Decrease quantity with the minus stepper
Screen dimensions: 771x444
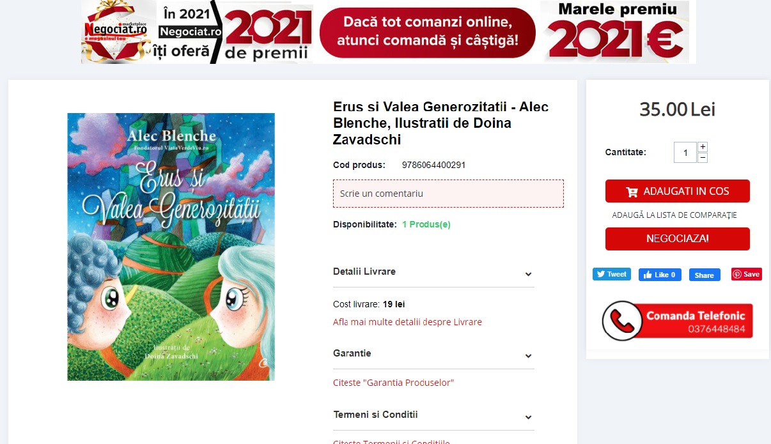pyautogui.click(x=703, y=158)
